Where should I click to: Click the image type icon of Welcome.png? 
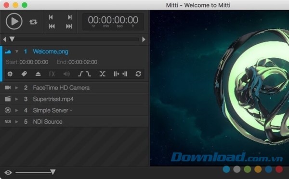[x=8, y=51]
